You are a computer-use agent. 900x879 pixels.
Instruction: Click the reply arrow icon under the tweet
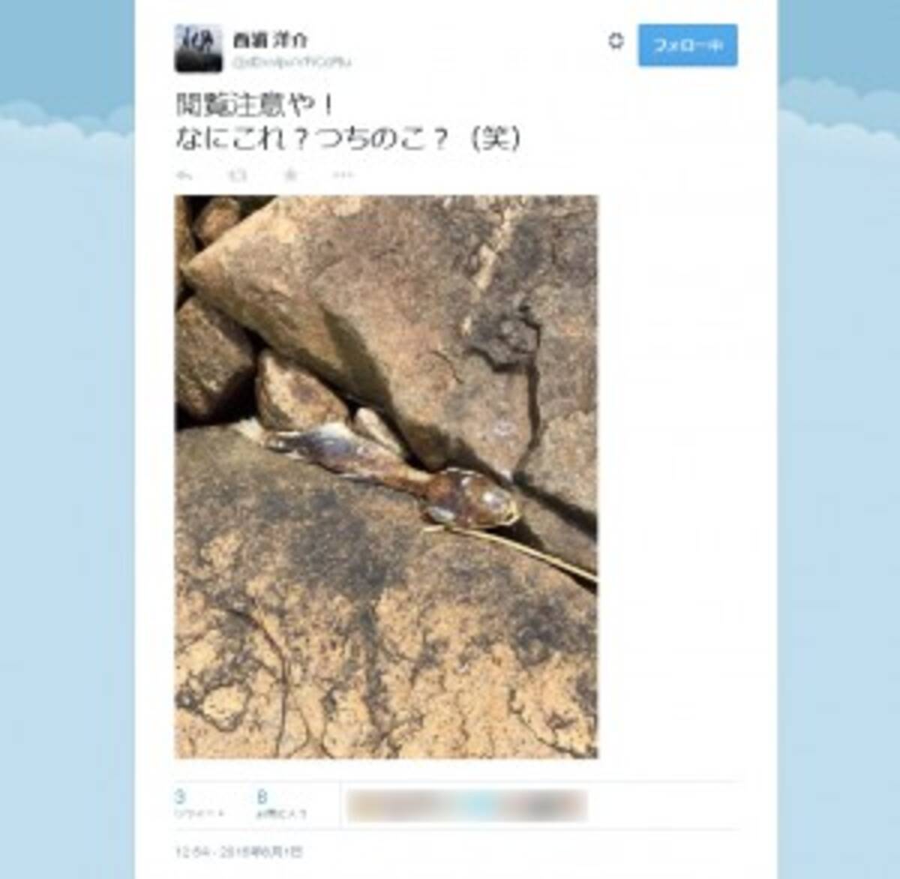(x=183, y=175)
